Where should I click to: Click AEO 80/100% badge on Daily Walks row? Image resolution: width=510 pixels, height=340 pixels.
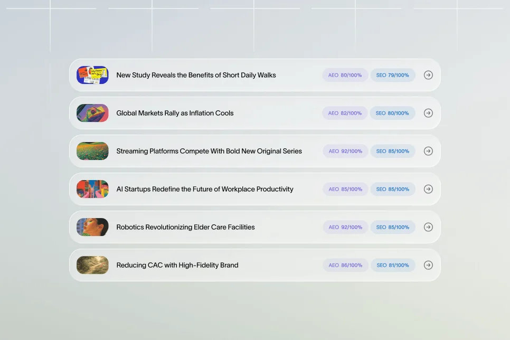coord(345,75)
